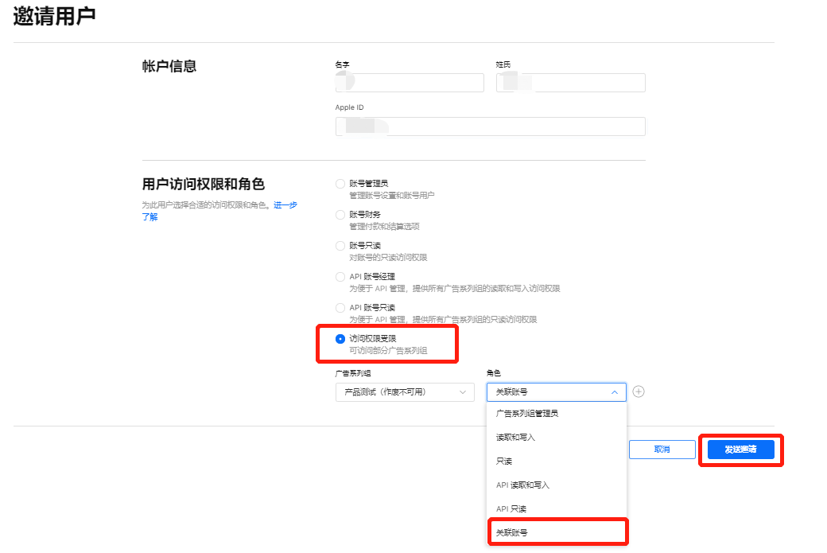
Task: Collapse the 角色 dropdown chevron
Action: [x=614, y=391]
